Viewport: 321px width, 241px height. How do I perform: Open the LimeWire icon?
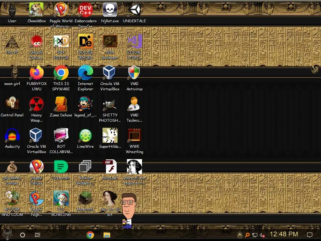click(85, 136)
